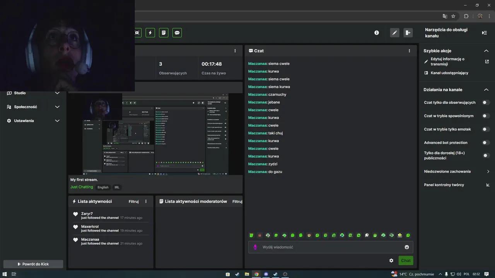
Task: Open the emoji picker in message field
Action: click(x=406, y=247)
